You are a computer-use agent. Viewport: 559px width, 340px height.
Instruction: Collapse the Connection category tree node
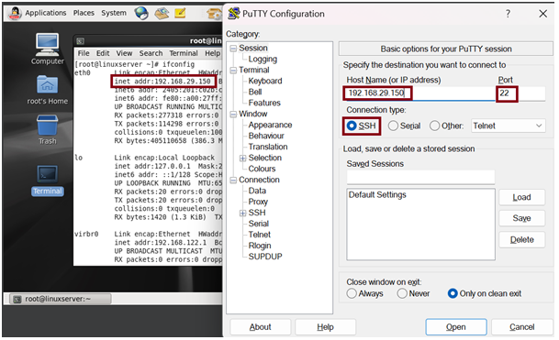click(x=233, y=181)
